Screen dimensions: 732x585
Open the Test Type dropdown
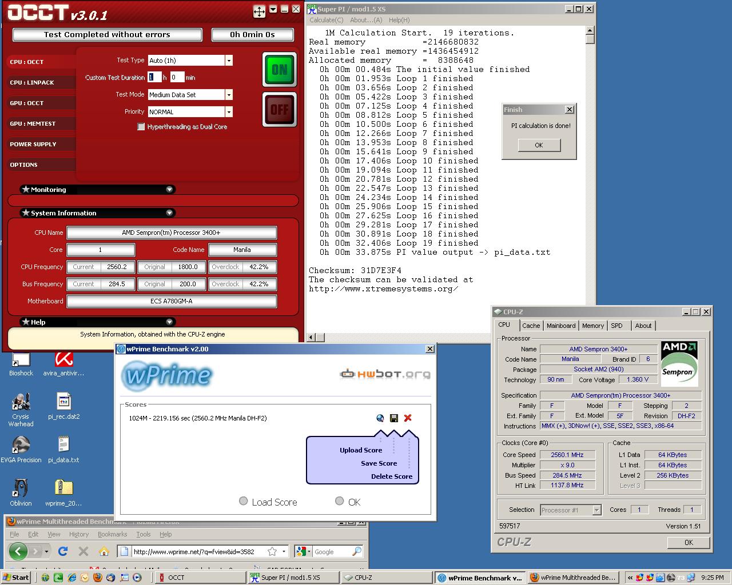[x=229, y=61]
